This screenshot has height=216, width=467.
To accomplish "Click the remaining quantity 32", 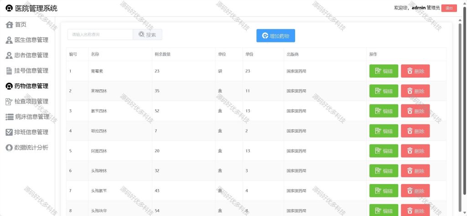I will point(157,171).
